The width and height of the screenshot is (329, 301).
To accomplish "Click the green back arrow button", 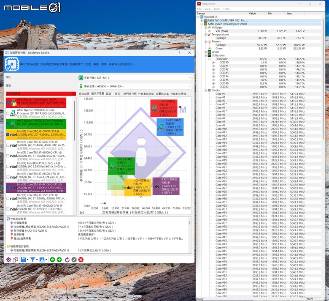I will pos(52,260).
